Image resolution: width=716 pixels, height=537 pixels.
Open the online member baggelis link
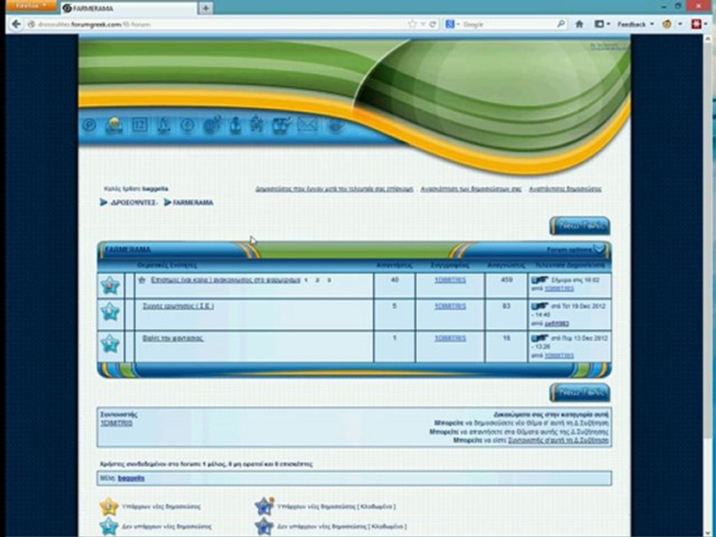[x=131, y=478]
